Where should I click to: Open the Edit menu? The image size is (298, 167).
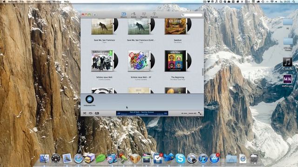point(28,1)
